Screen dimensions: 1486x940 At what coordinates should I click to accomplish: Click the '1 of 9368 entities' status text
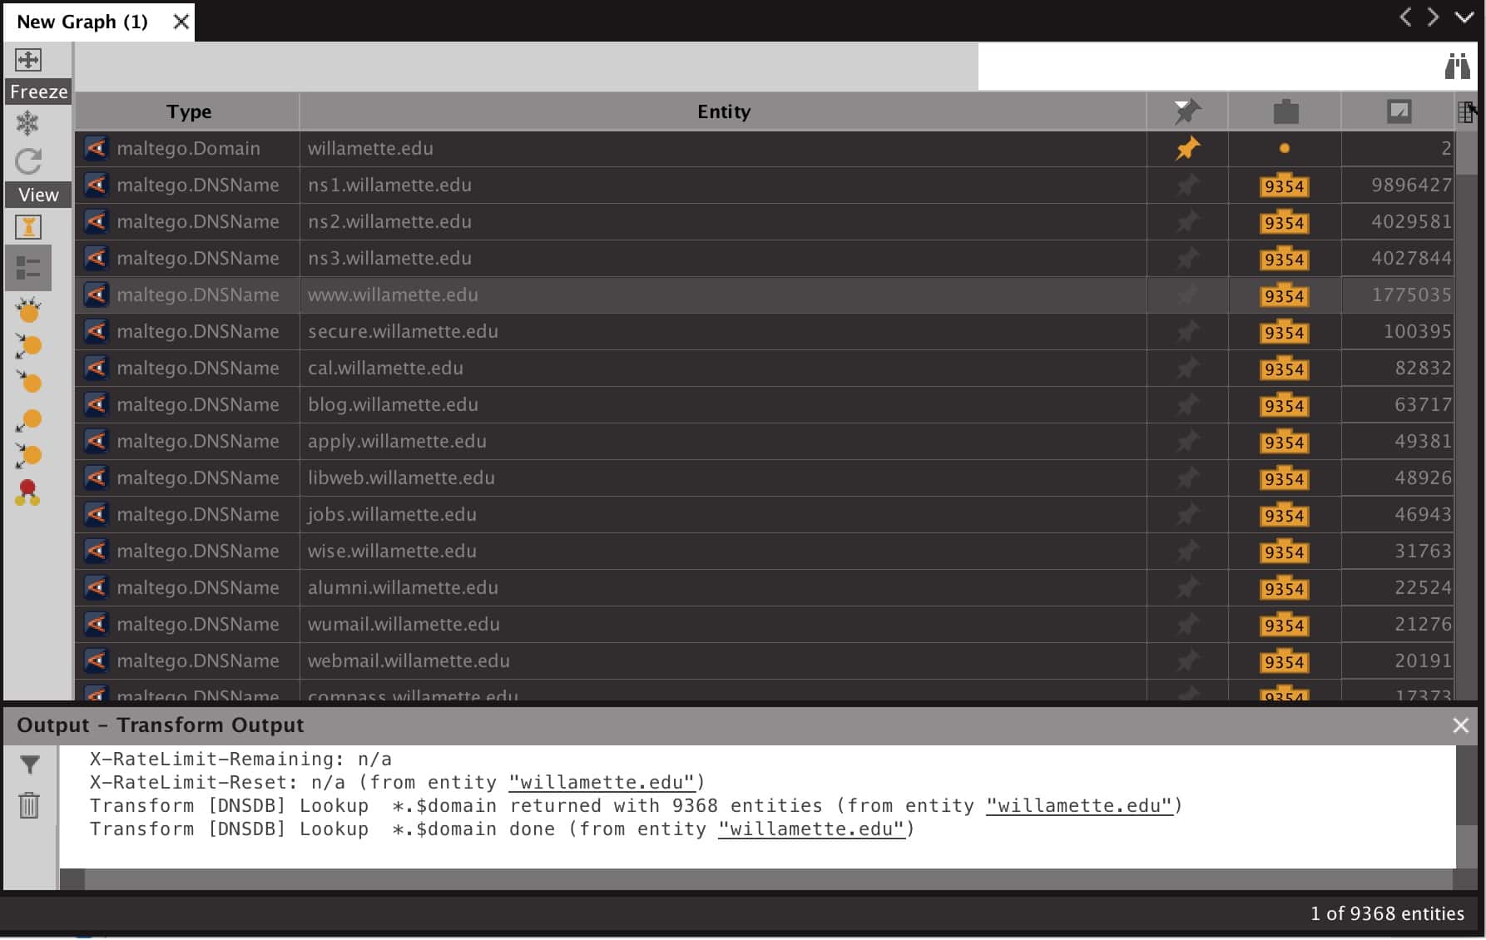(x=1386, y=913)
